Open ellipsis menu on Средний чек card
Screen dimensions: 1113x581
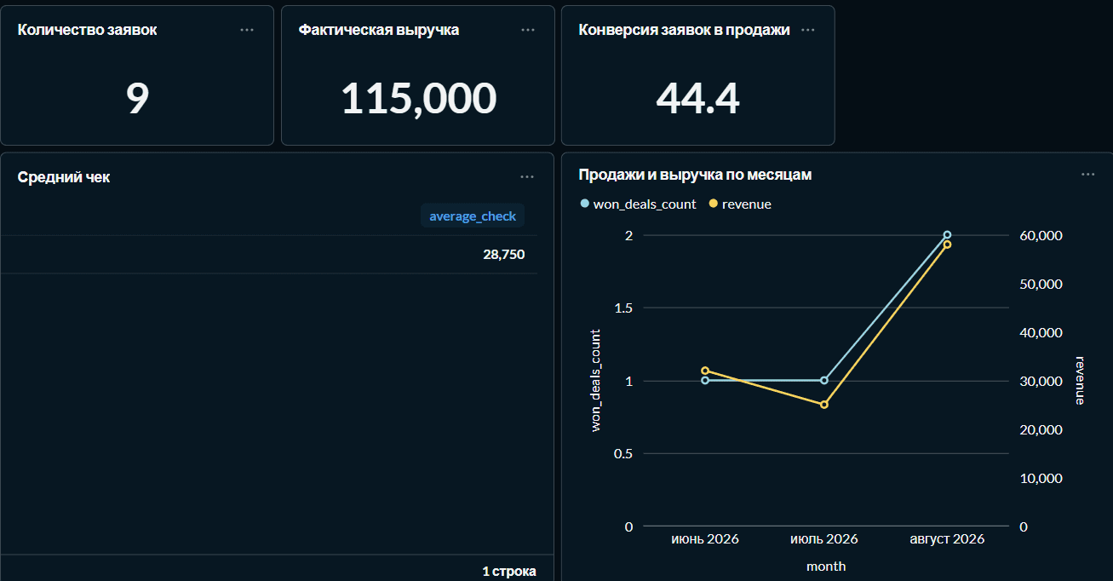tap(527, 177)
